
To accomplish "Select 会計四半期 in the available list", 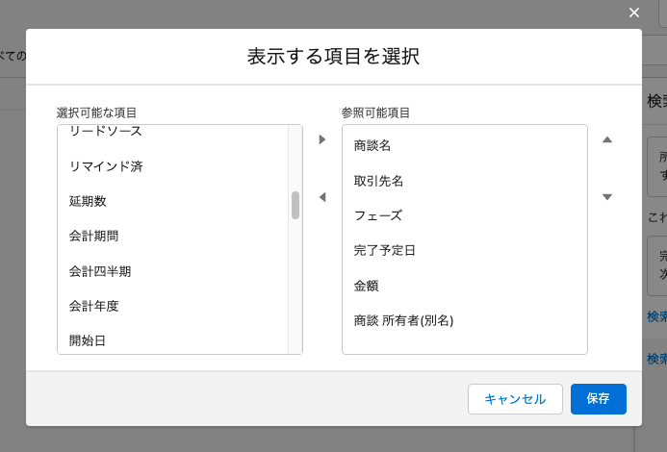I will [172, 271].
